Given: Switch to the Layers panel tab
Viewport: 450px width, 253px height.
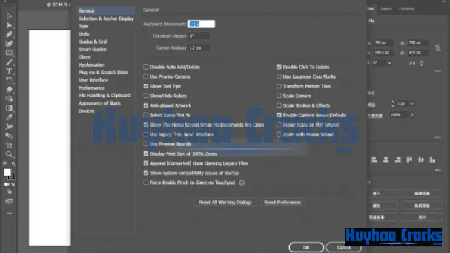Looking at the screenshot, I should [386, 9].
